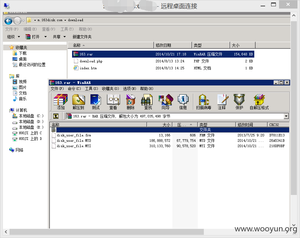Click the WinRAR Add (添加) toolbar icon
300x238 pixels.
tap(61, 102)
